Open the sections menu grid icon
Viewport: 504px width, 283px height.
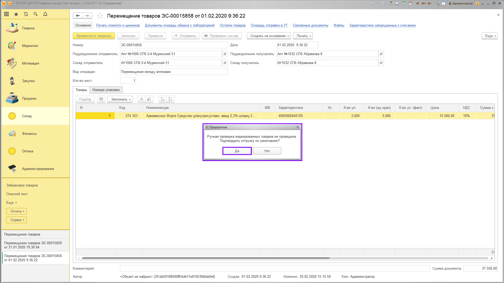pos(7,14)
